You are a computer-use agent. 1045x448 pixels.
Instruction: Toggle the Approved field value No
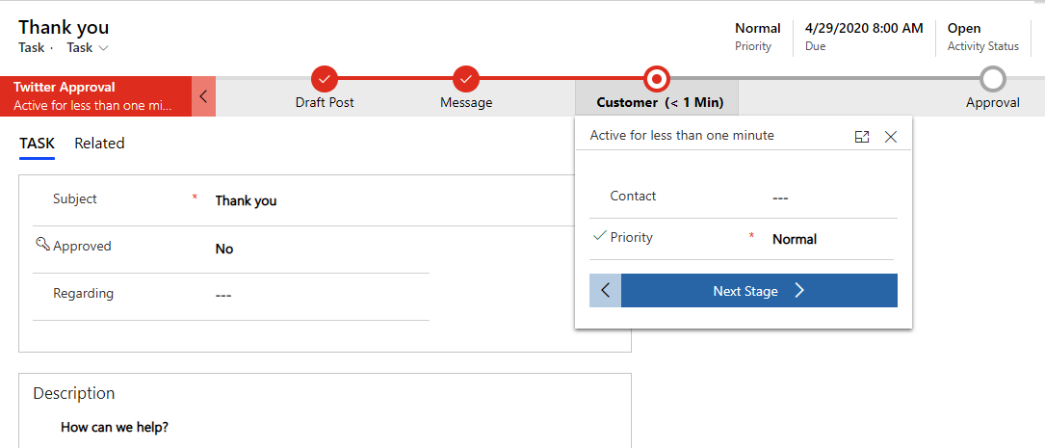(x=224, y=249)
